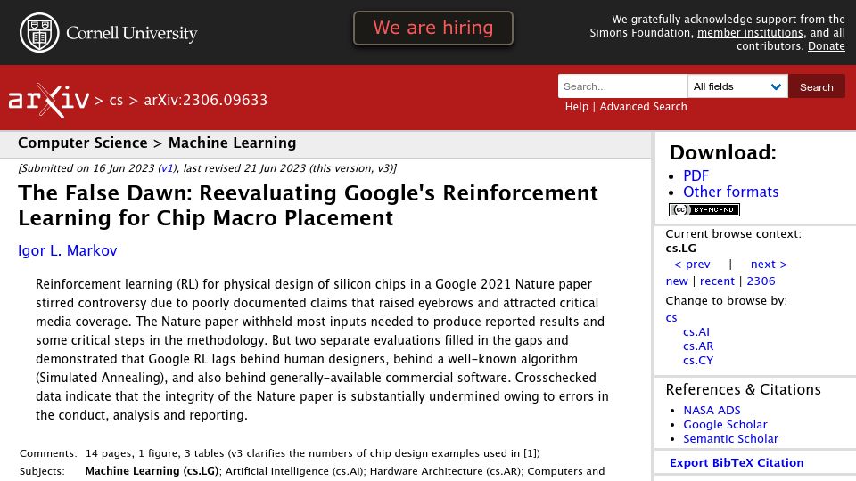Click Machine Learning (cs.LG) subject text
Image resolution: width=856 pixels, height=481 pixels.
(152, 471)
